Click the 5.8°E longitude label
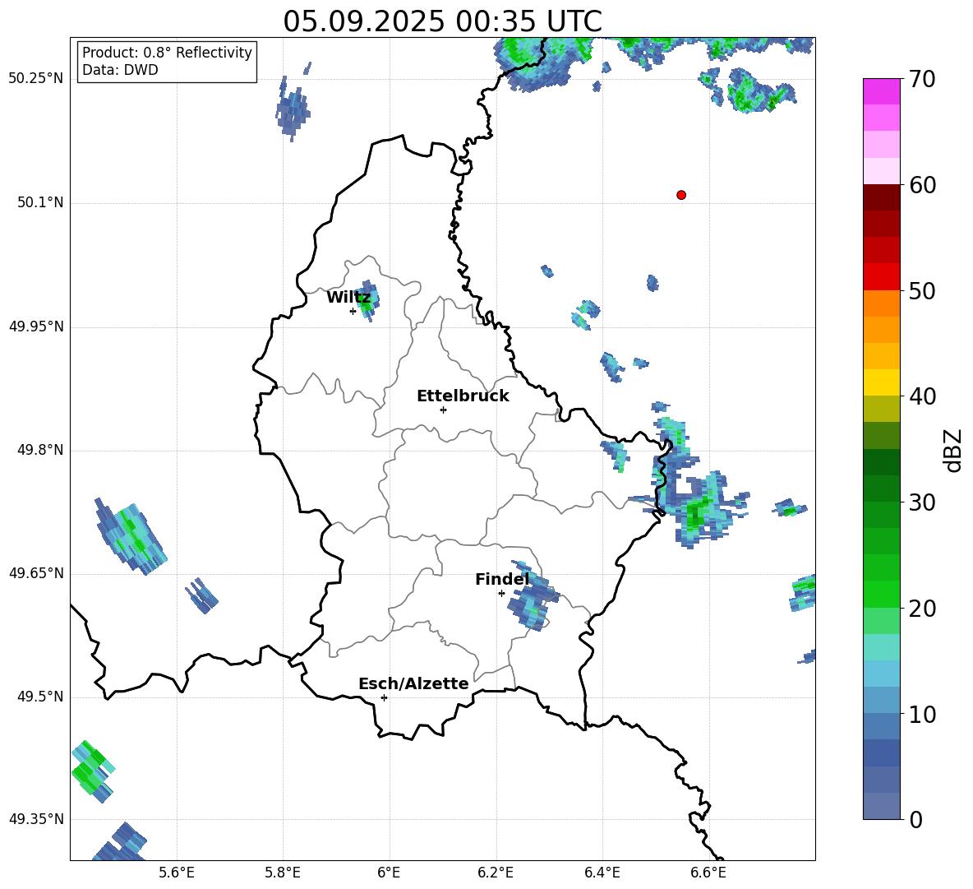This screenshot has height=889, width=973. pos(283,873)
